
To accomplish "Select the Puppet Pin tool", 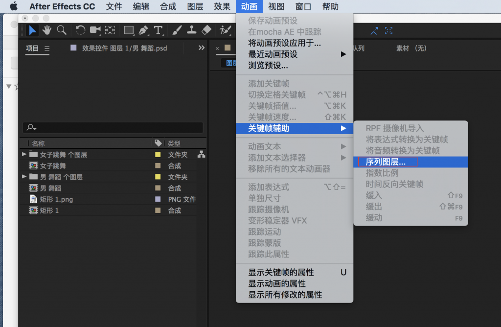I will coord(225,30).
